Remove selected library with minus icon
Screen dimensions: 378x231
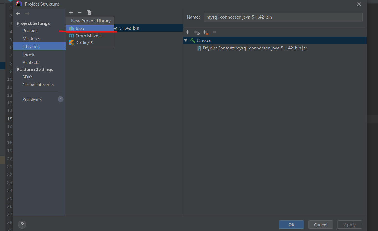80,13
